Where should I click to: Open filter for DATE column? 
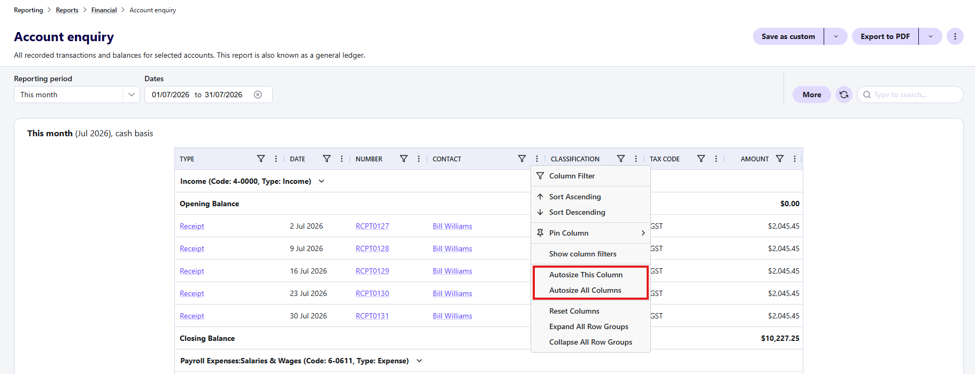pos(327,159)
